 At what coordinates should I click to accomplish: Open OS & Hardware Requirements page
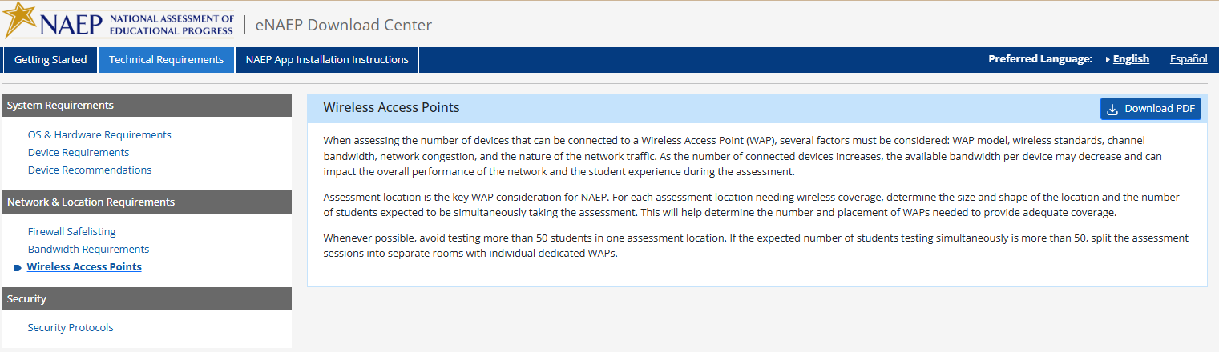(x=99, y=135)
